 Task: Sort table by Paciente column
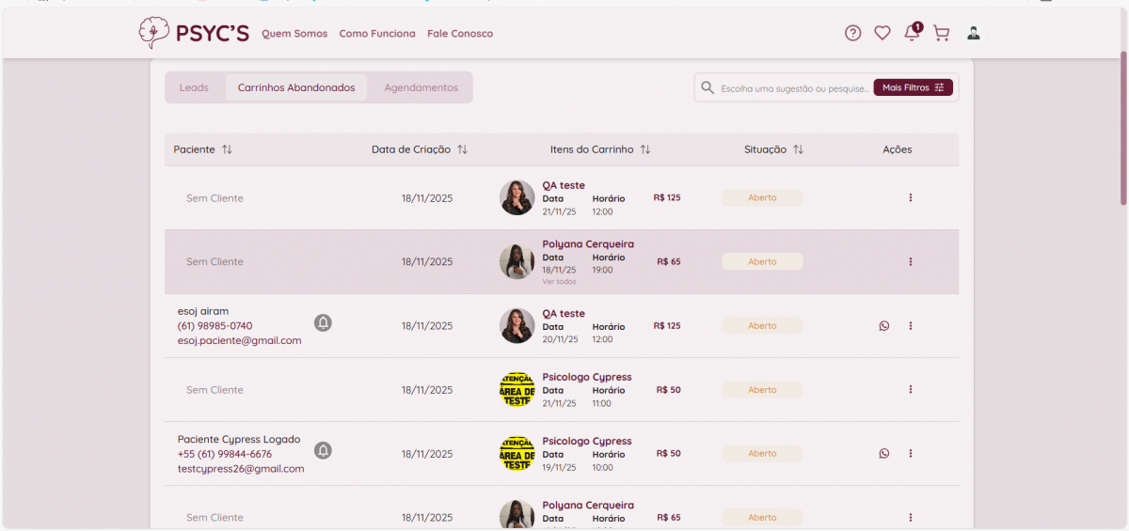(x=227, y=149)
